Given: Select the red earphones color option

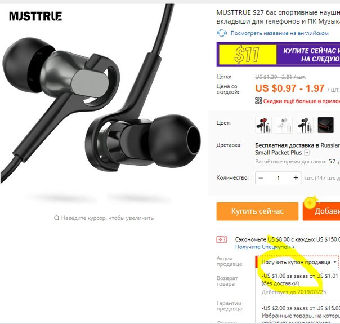Looking at the screenshot, I should pos(263,125).
